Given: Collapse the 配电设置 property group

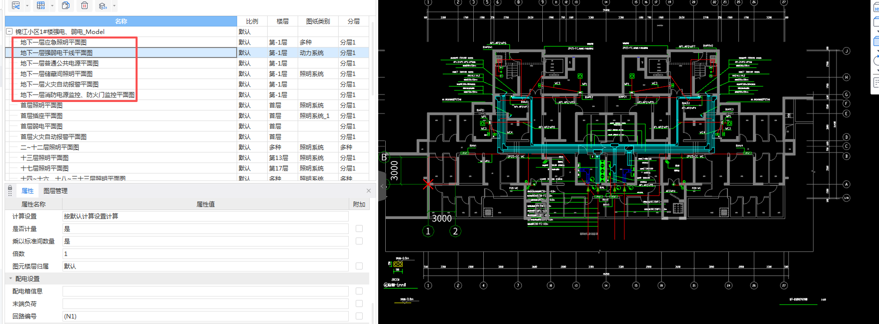Looking at the screenshot, I should click(x=10, y=278).
